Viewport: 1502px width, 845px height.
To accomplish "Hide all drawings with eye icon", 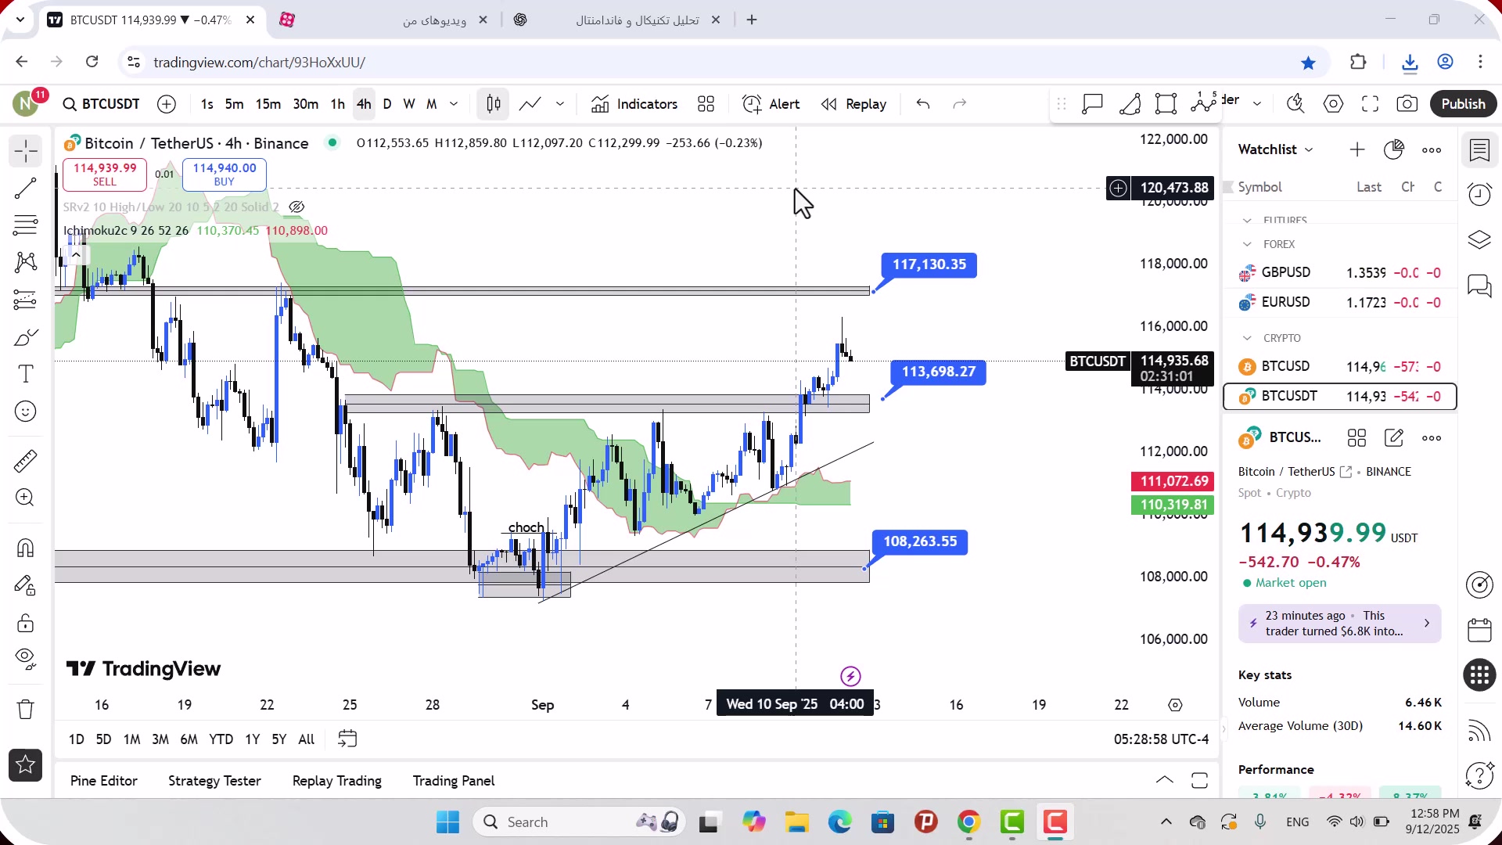I will click(x=25, y=660).
